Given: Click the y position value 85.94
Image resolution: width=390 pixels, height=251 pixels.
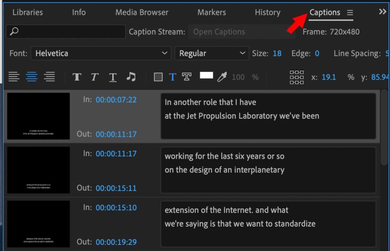Looking at the screenshot, I should (x=380, y=77).
